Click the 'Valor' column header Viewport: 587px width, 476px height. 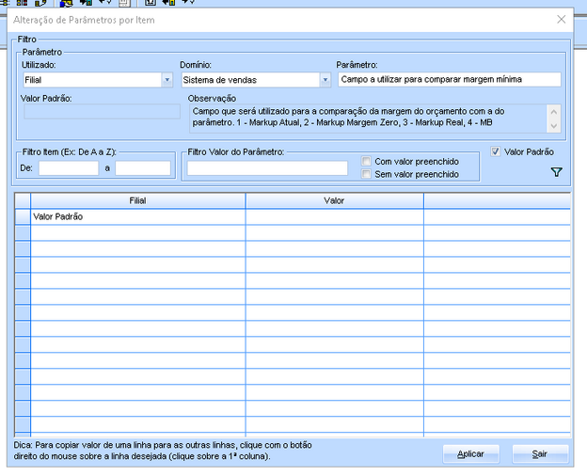(x=334, y=200)
